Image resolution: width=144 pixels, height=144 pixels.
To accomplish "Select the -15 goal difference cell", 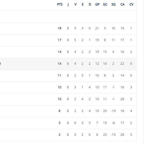I will (113, 135).
